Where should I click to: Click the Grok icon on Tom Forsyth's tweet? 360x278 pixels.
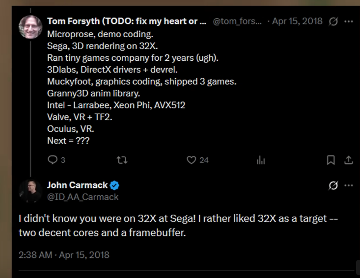pos(333,21)
